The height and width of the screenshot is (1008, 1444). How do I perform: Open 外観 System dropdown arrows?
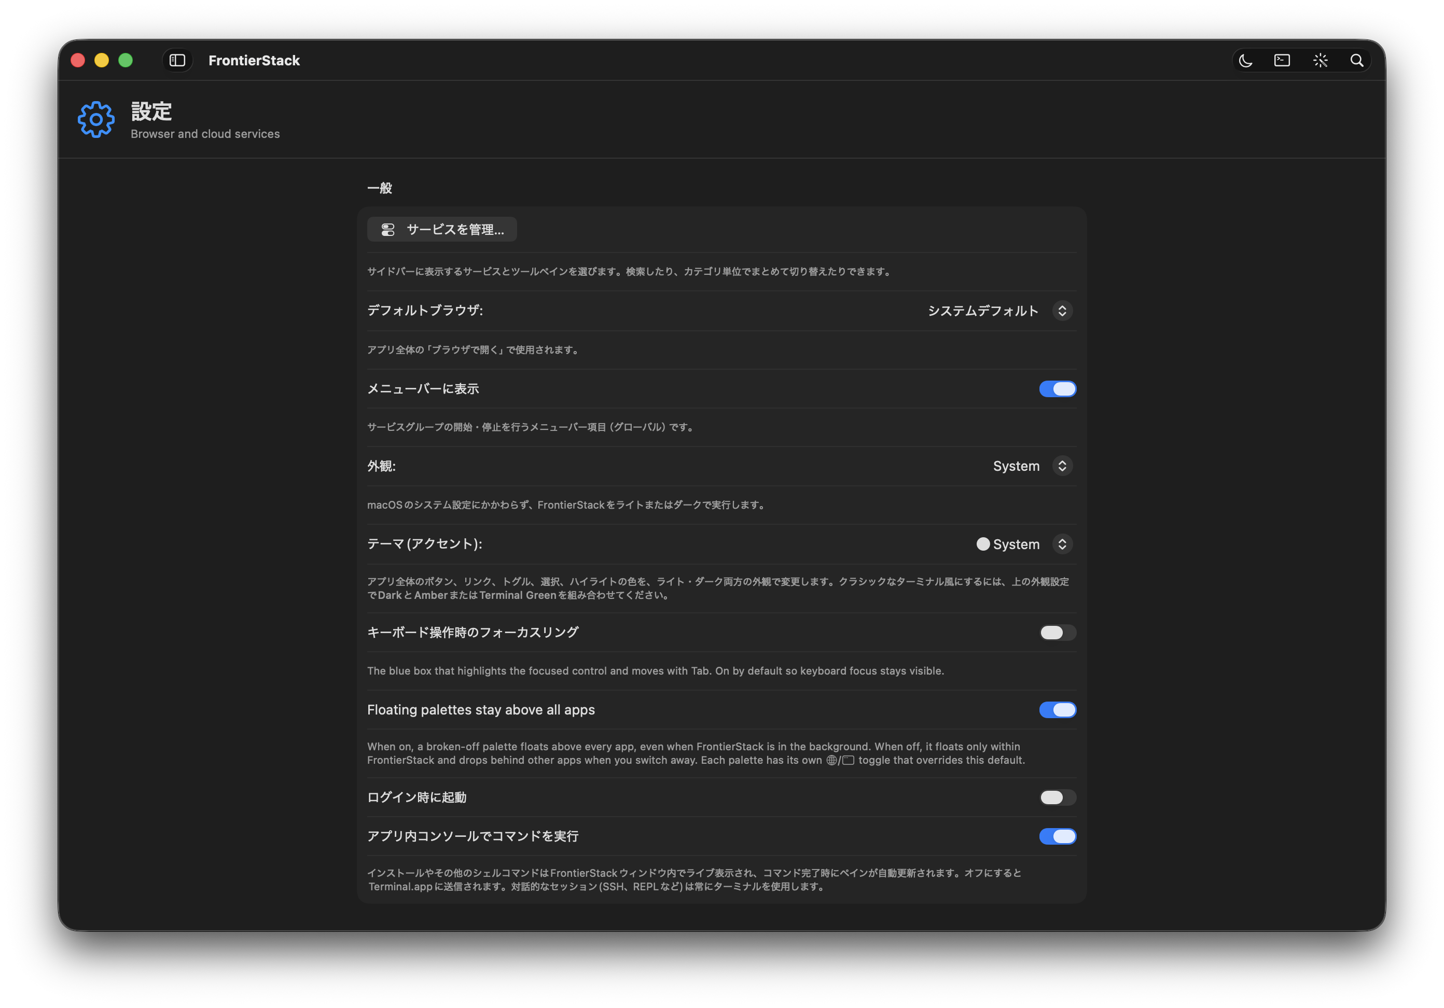[1062, 466]
